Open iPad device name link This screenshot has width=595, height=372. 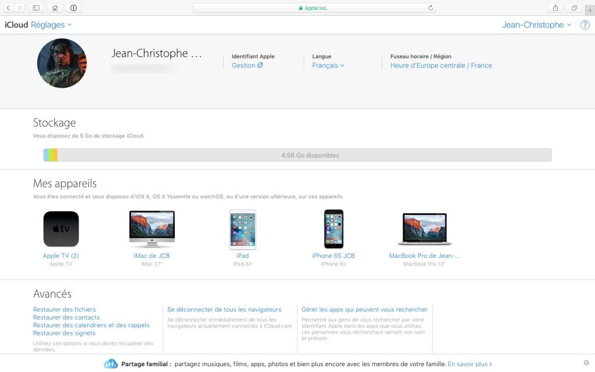coord(242,256)
